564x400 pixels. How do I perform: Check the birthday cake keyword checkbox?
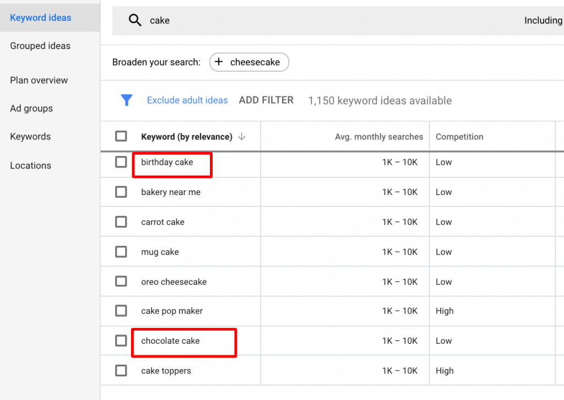click(x=121, y=162)
